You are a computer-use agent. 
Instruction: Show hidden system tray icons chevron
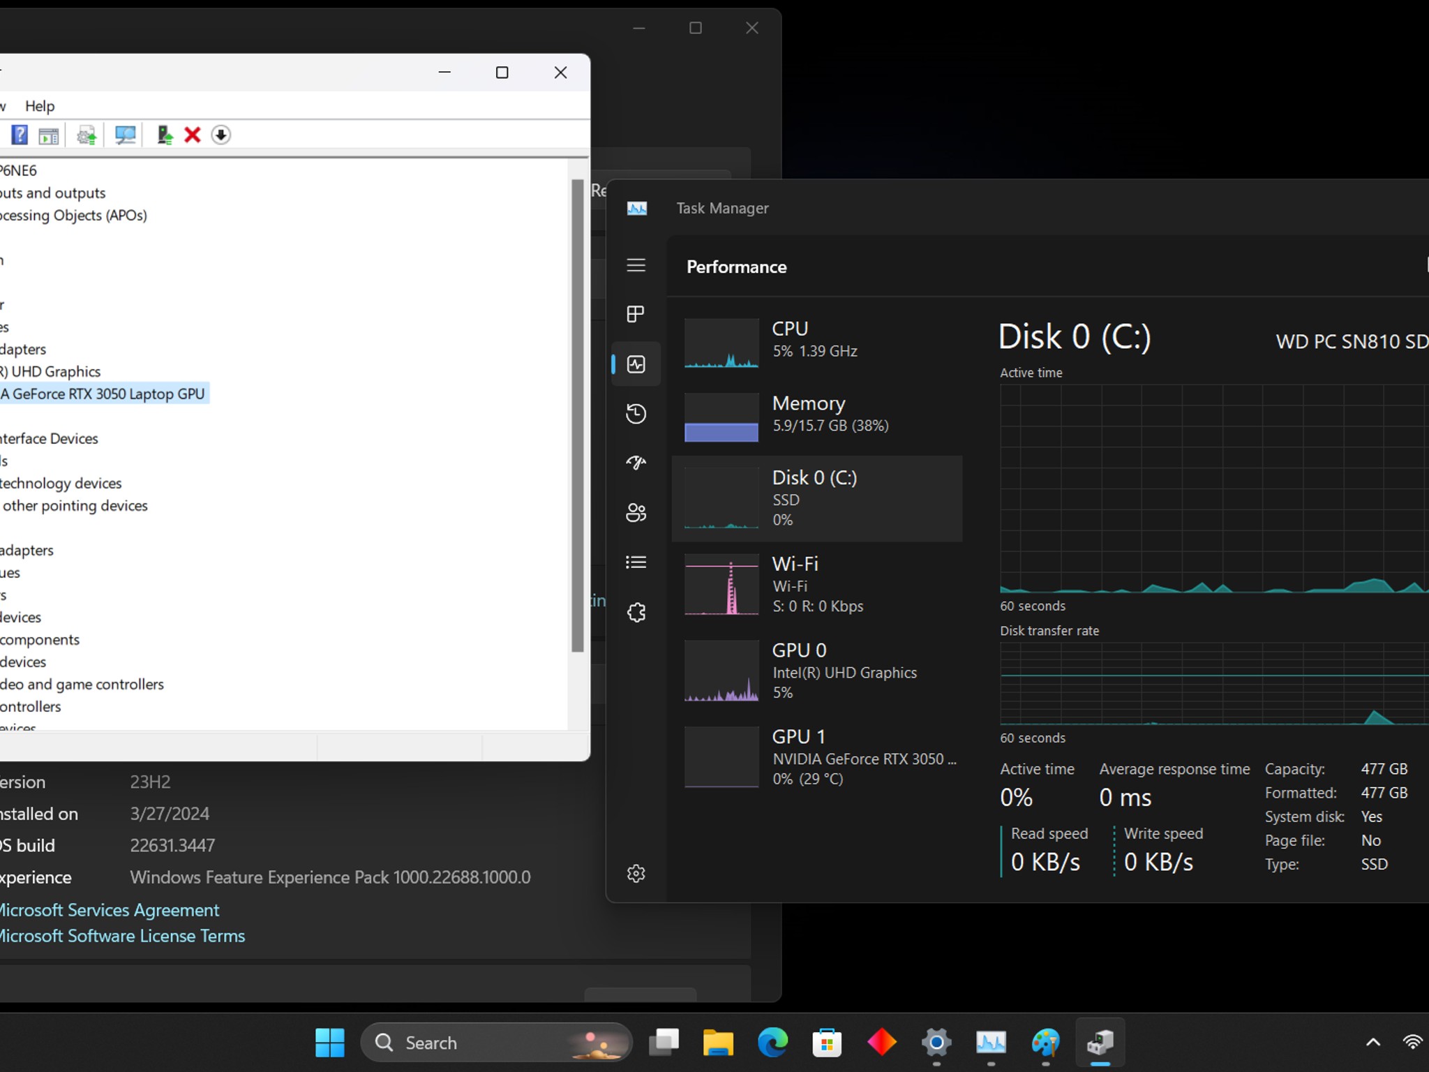(1372, 1043)
